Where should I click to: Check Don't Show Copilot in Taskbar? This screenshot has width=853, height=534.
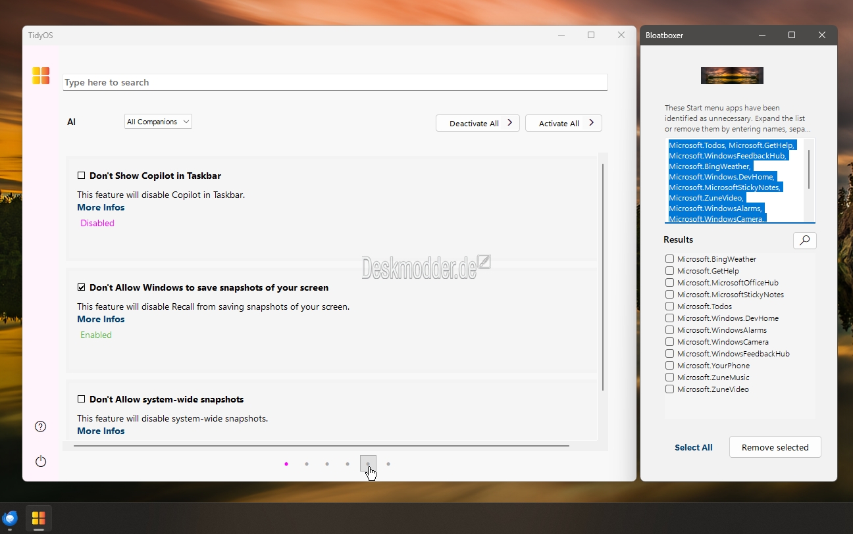pyautogui.click(x=82, y=176)
